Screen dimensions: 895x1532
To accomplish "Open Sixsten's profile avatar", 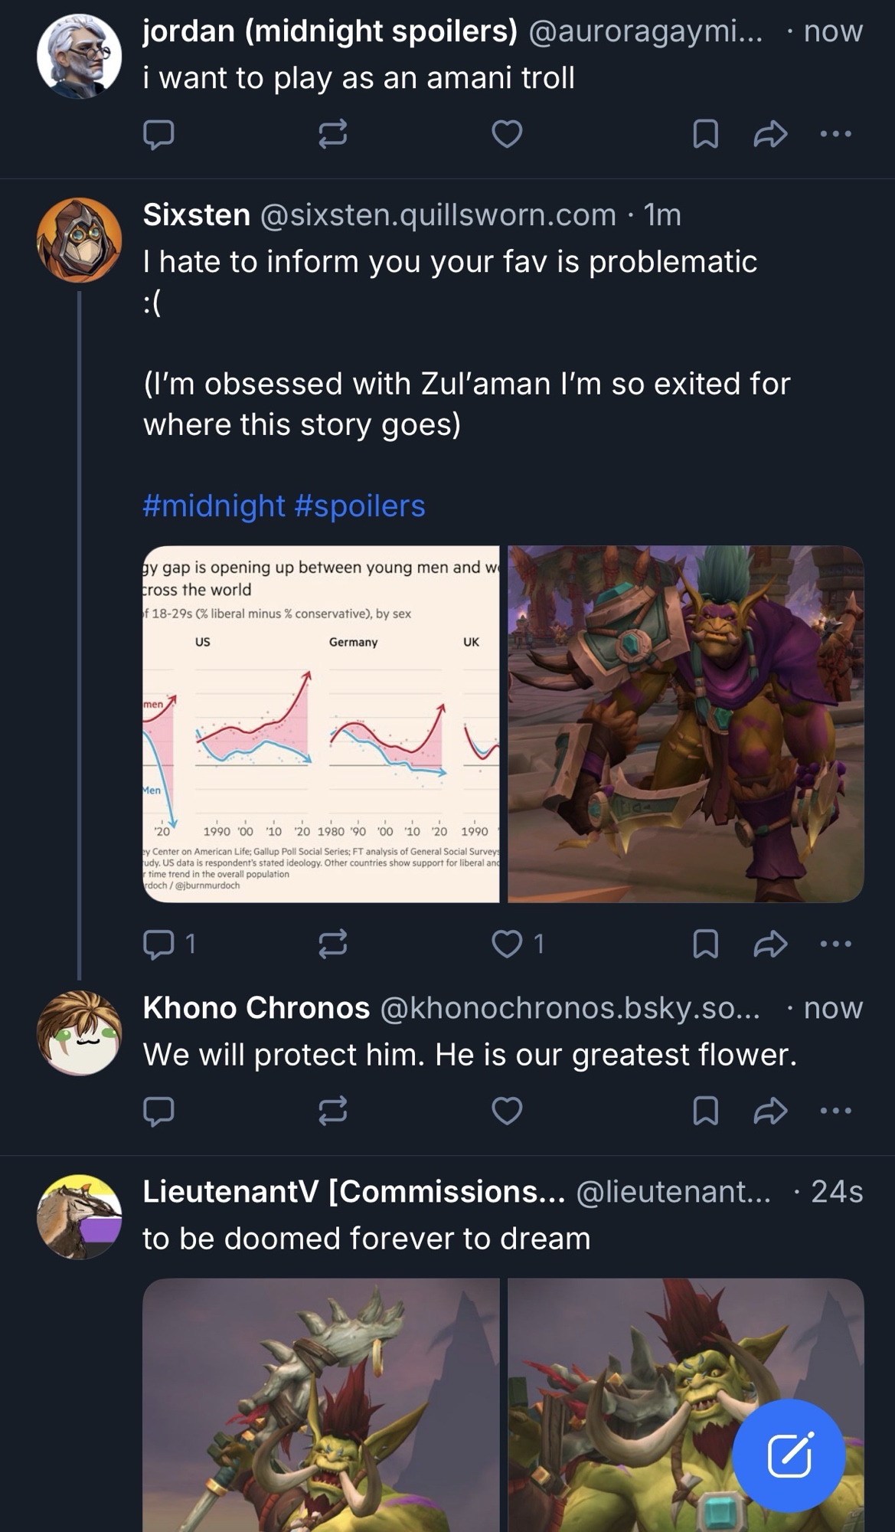I will [x=80, y=240].
